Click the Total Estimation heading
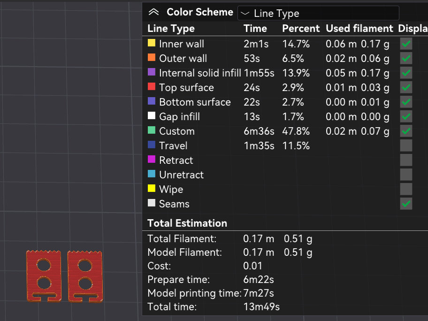The width and height of the screenshot is (428, 321). pos(187,223)
